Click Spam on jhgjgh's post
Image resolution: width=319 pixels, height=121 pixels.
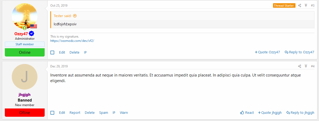tap(103, 113)
